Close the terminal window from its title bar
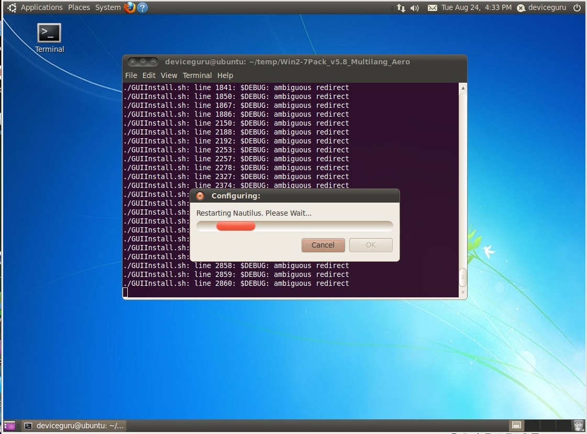The image size is (587, 434). coord(132,62)
